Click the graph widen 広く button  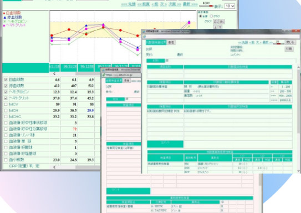[x=216, y=22]
